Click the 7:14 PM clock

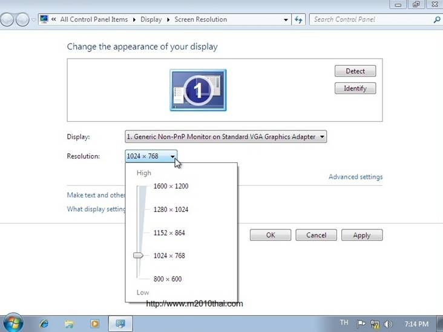point(416,324)
